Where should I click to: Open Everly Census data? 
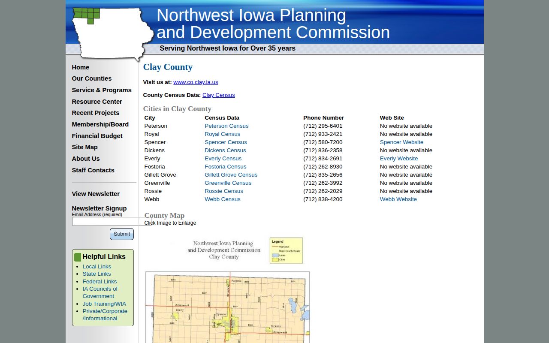(223, 159)
